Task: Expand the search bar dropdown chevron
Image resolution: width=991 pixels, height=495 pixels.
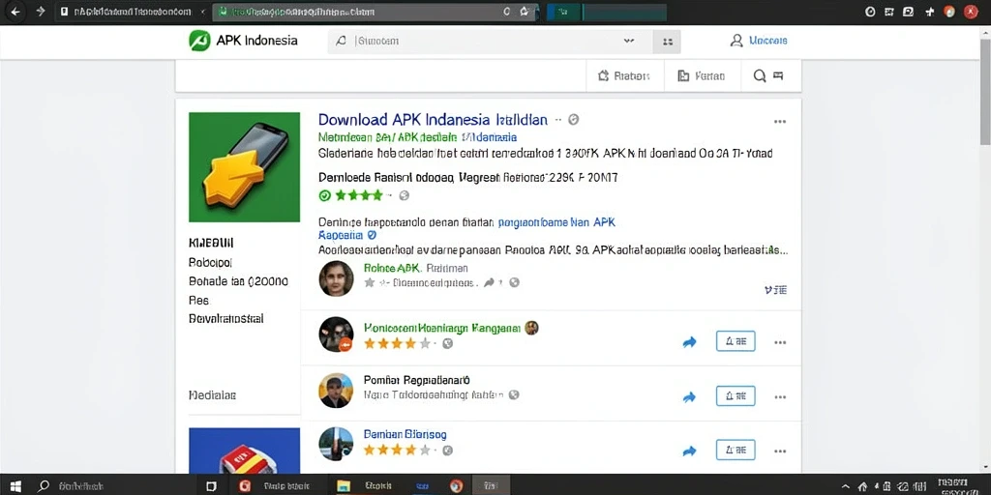Action: (629, 41)
